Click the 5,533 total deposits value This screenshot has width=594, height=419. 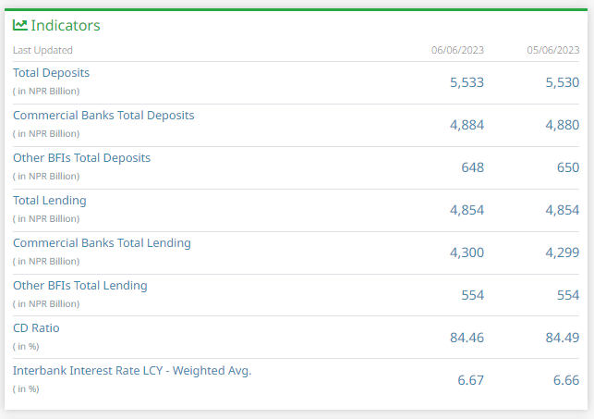pyautogui.click(x=467, y=82)
